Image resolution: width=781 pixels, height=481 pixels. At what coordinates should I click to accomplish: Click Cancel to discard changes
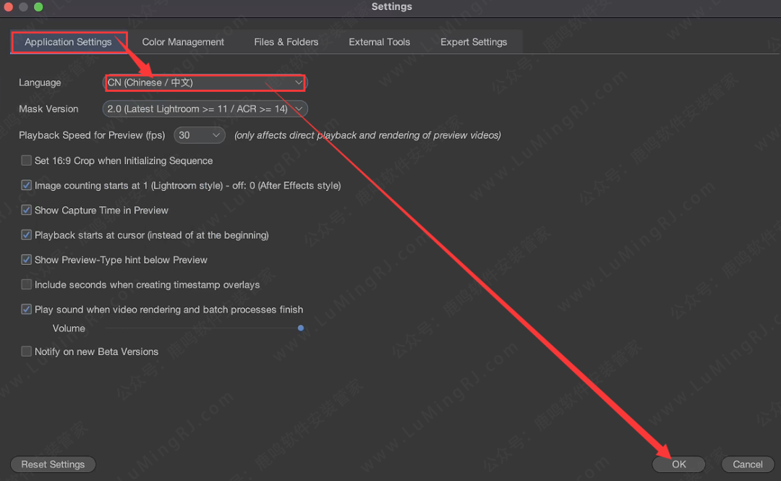747,464
